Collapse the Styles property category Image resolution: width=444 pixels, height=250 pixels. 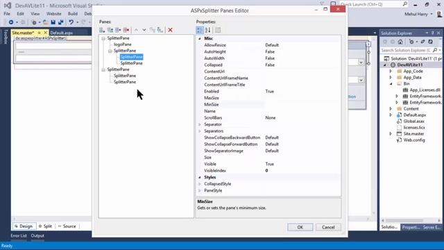pyautogui.click(x=200, y=178)
